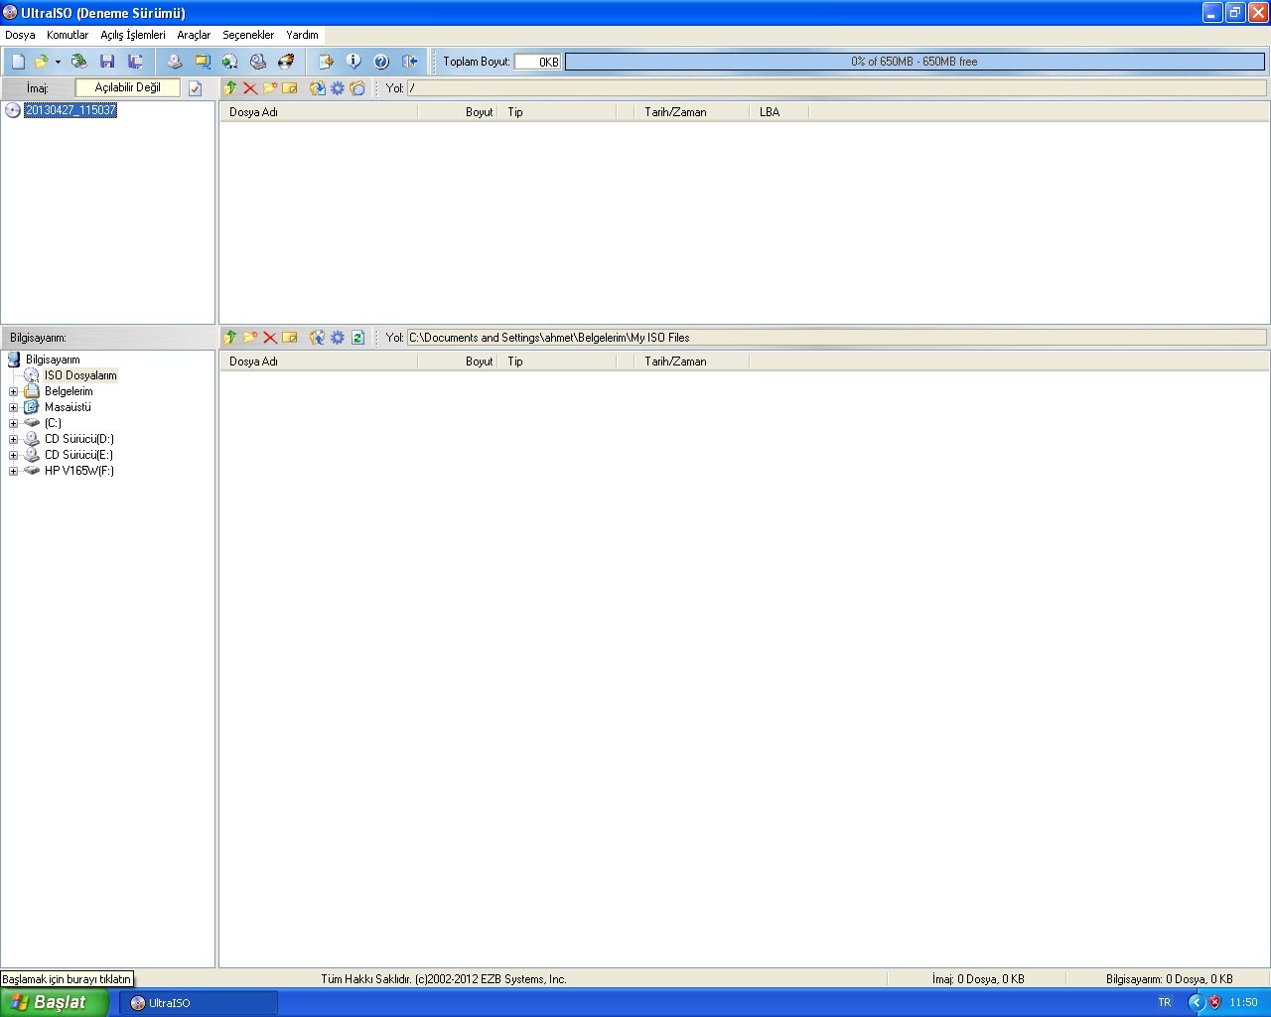Click the red X Delete icon in local toolbar
The height and width of the screenshot is (1017, 1271).
[x=270, y=338]
